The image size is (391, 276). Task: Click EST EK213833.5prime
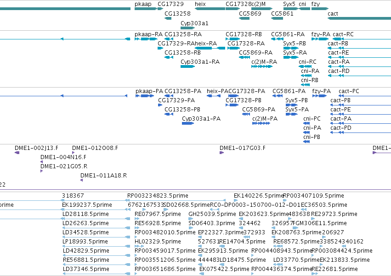point(345,260)
